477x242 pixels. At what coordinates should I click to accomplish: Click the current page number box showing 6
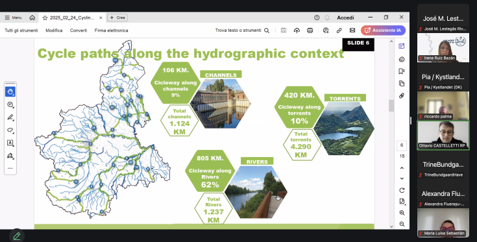(402, 145)
